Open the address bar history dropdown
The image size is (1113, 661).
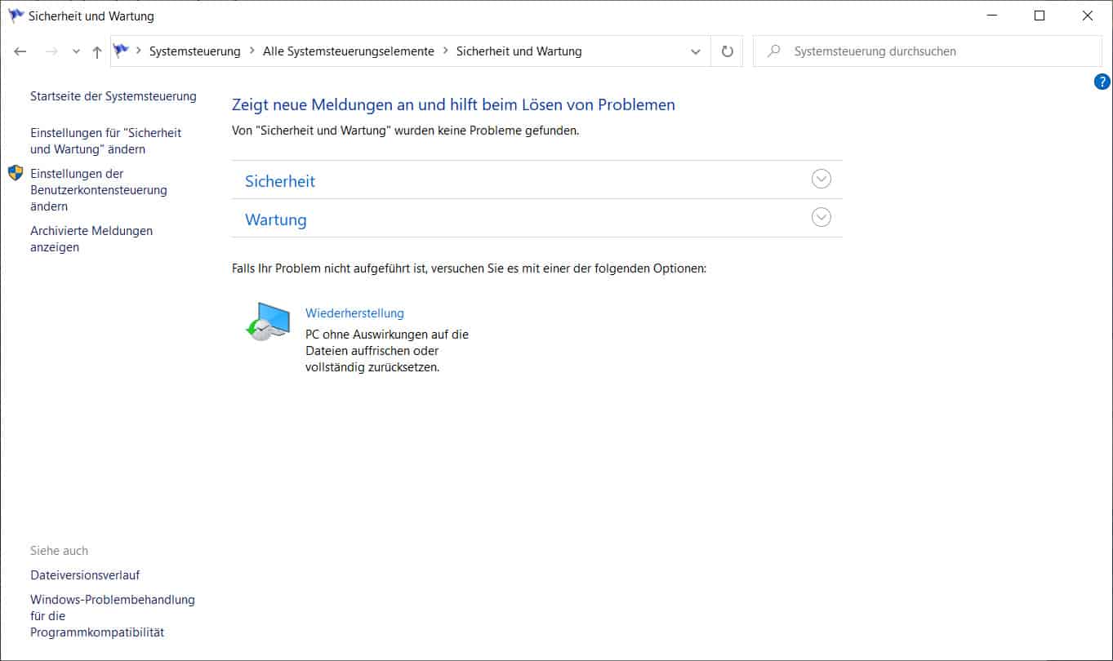click(696, 51)
